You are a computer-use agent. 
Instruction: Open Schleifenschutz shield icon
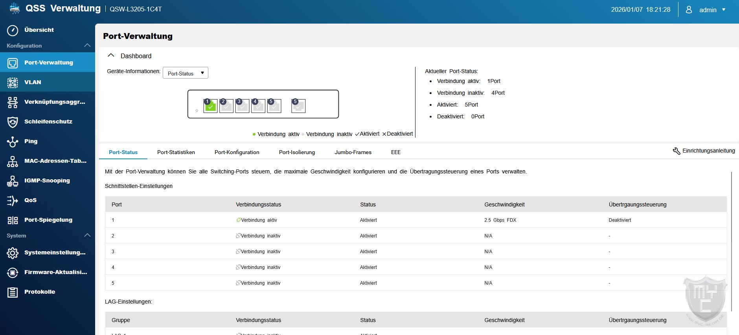tap(13, 122)
